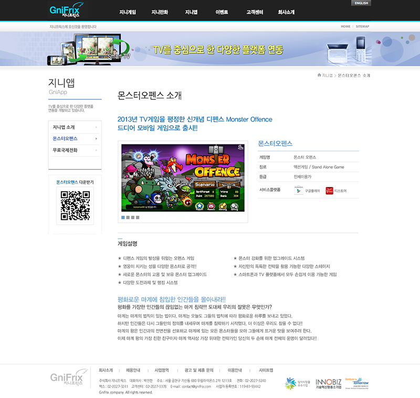Open footer 이용안내 link
This screenshot has width=420, height=398.
235,370
